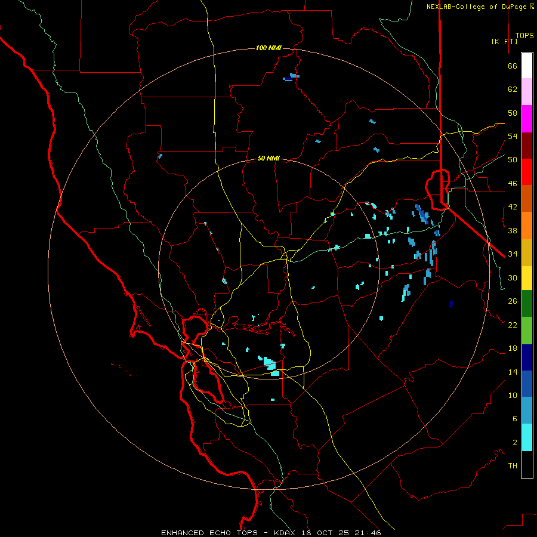This screenshot has width=537, height=537.
Task: Click the white swatch in the tops legend
Action: 527,66
